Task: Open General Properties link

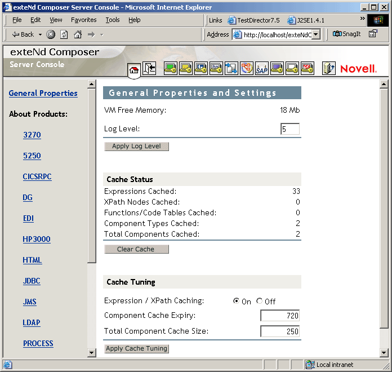Action: (43, 94)
